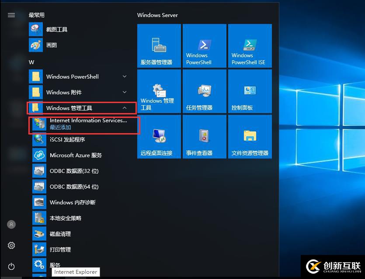Open Windows 内存诊断 icon
The height and width of the screenshot is (279, 365).
coord(39,202)
